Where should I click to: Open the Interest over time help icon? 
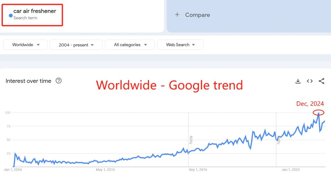(x=59, y=81)
